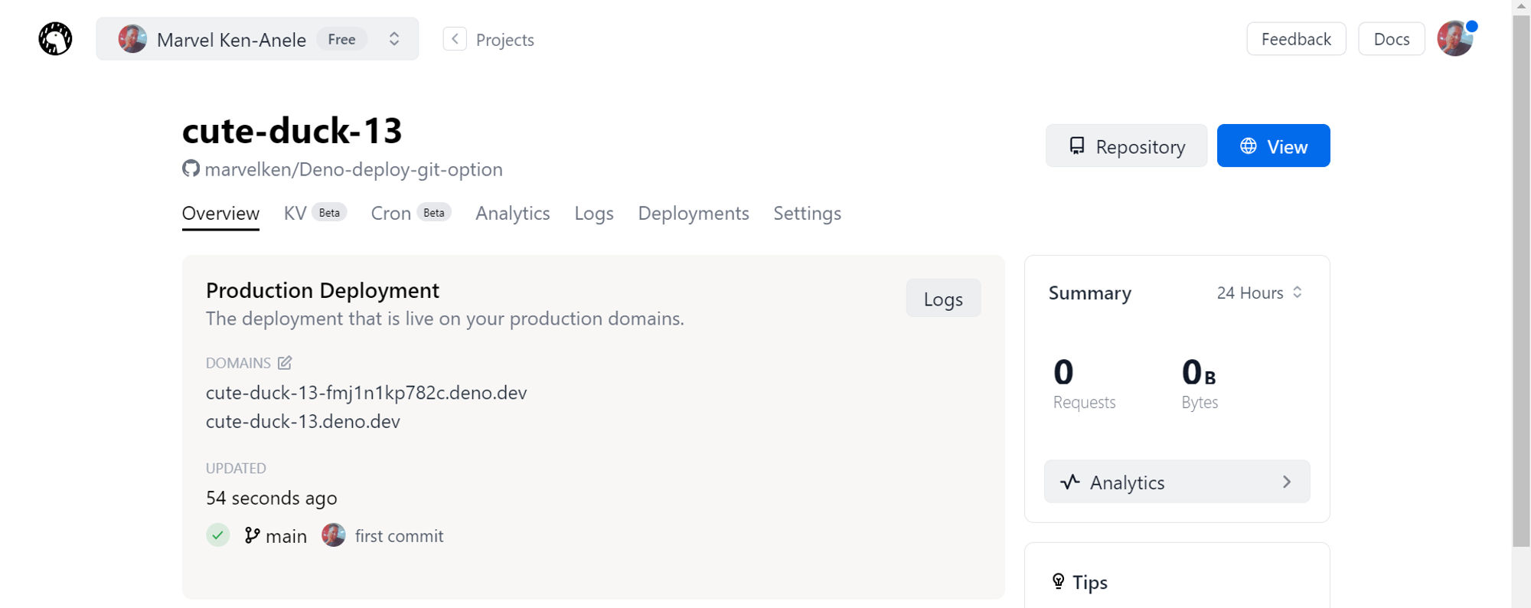
Task: Click the pulse icon in the Analytics button
Action: pos(1070,482)
